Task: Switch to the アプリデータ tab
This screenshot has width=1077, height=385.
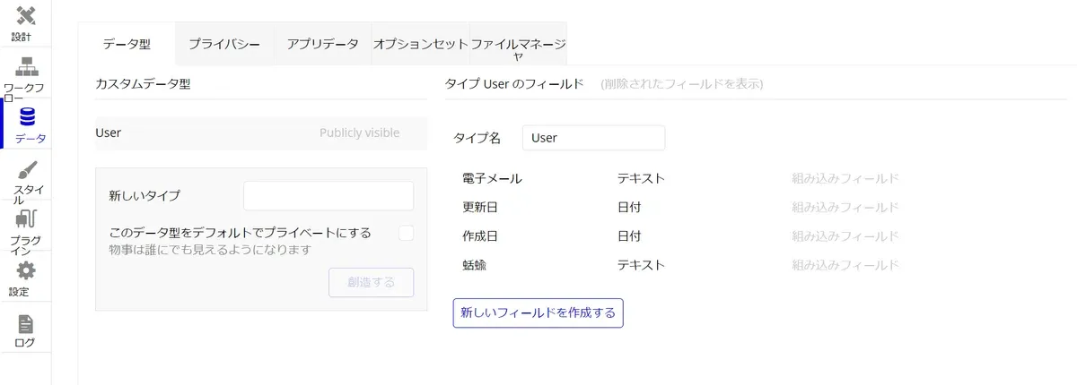Action: 322,43
